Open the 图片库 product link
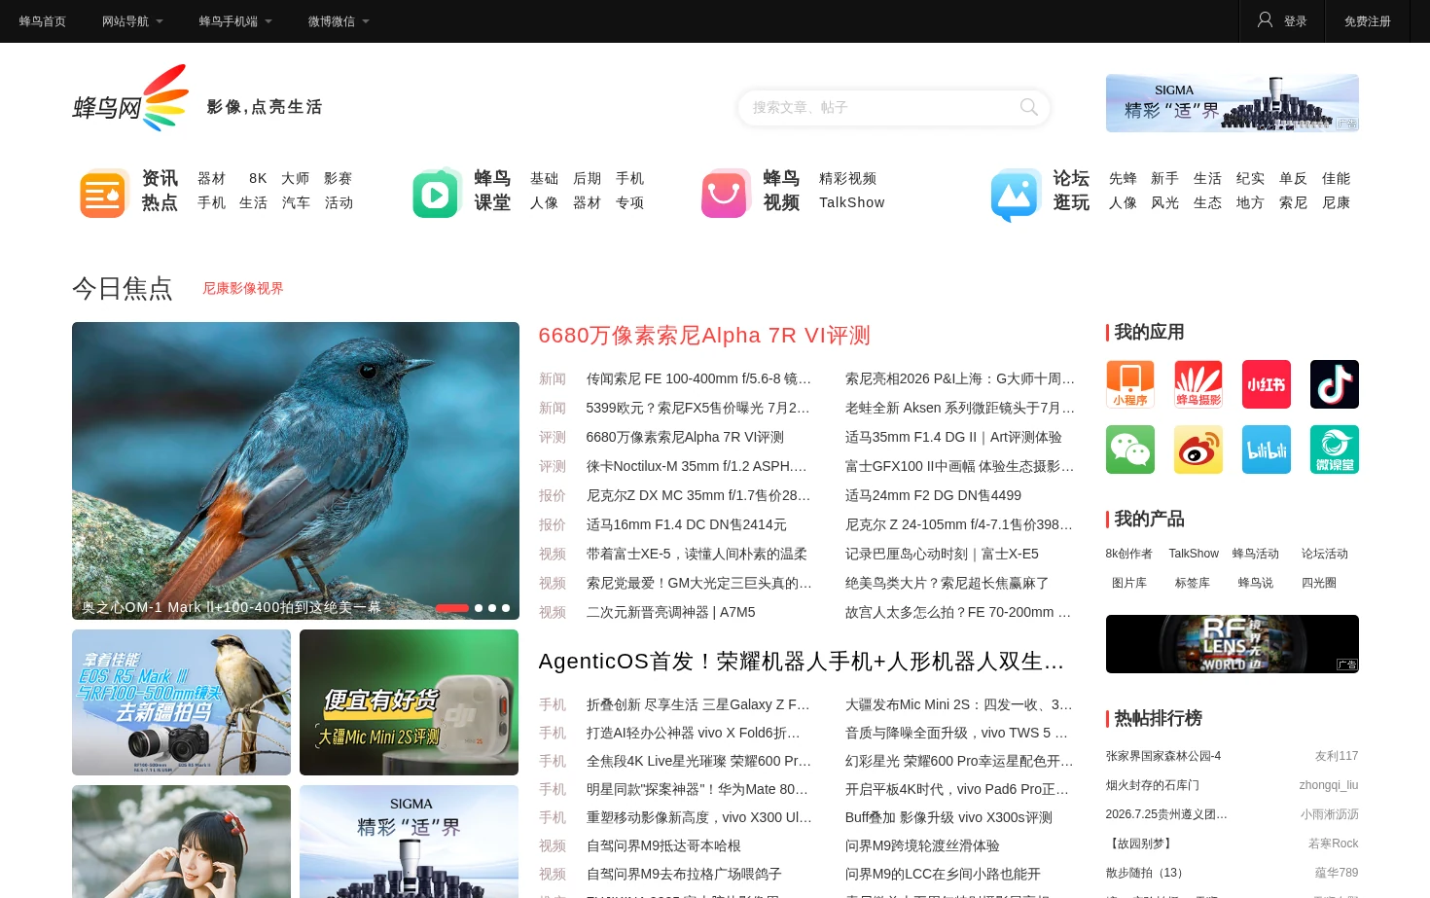Image resolution: width=1430 pixels, height=898 pixels. pyautogui.click(x=1128, y=583)
